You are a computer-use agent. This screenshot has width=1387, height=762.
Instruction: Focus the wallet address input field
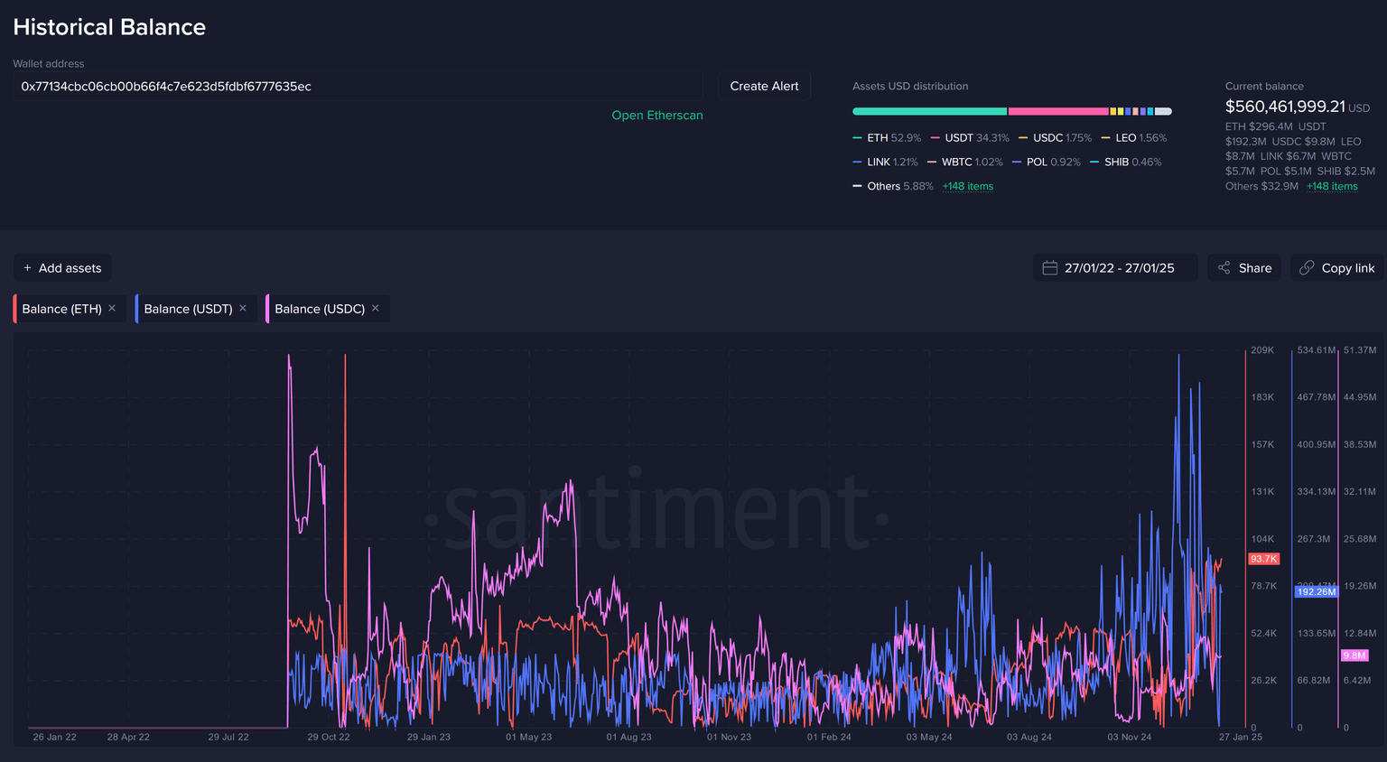point(358,87)
